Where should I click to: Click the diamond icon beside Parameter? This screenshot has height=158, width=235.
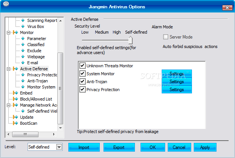pyautogui.click(x=23, y=39)
